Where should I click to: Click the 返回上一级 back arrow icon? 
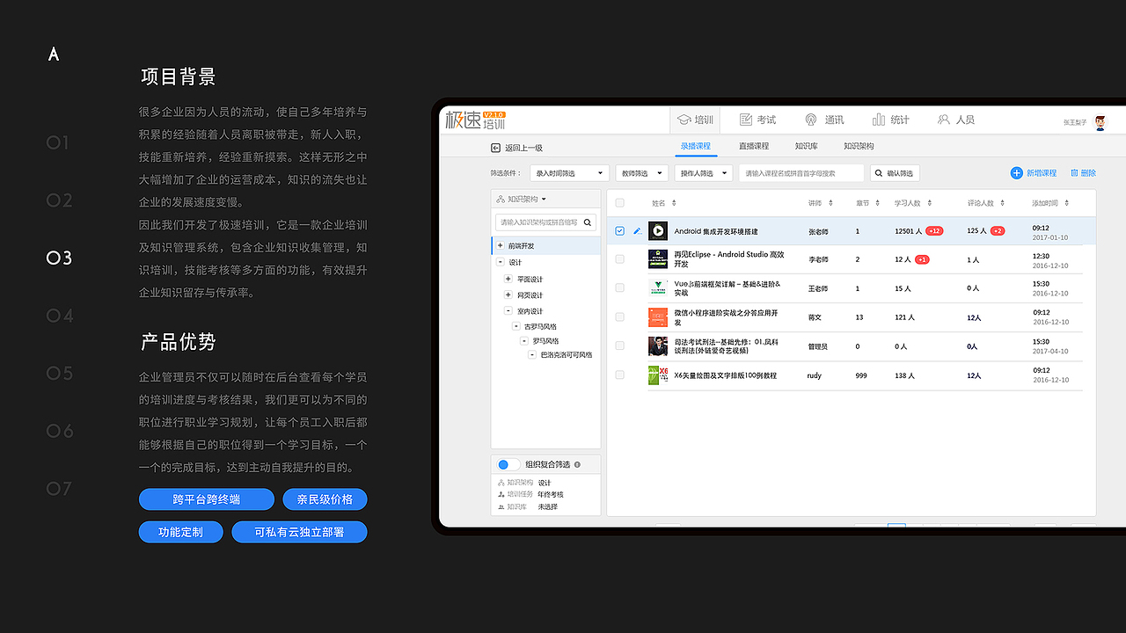pyautogui.click(x=495, y=147)
